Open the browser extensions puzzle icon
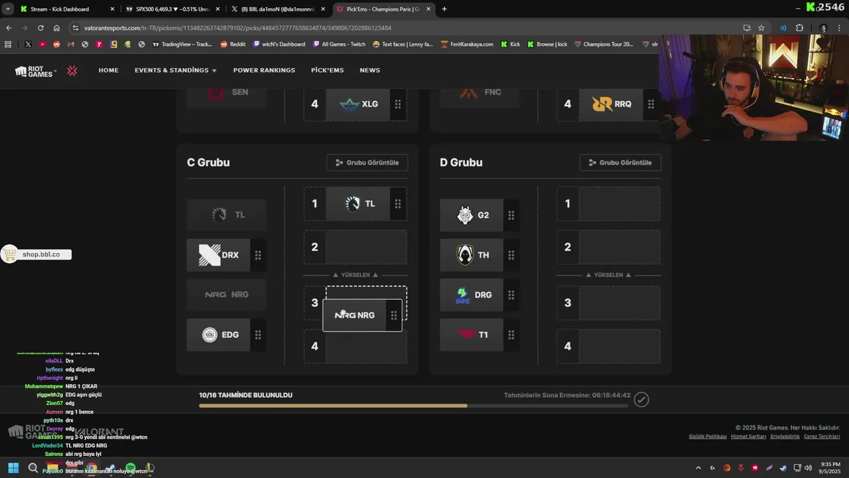The height and width of the screenshot is (478, 849). tap(799, 28)
